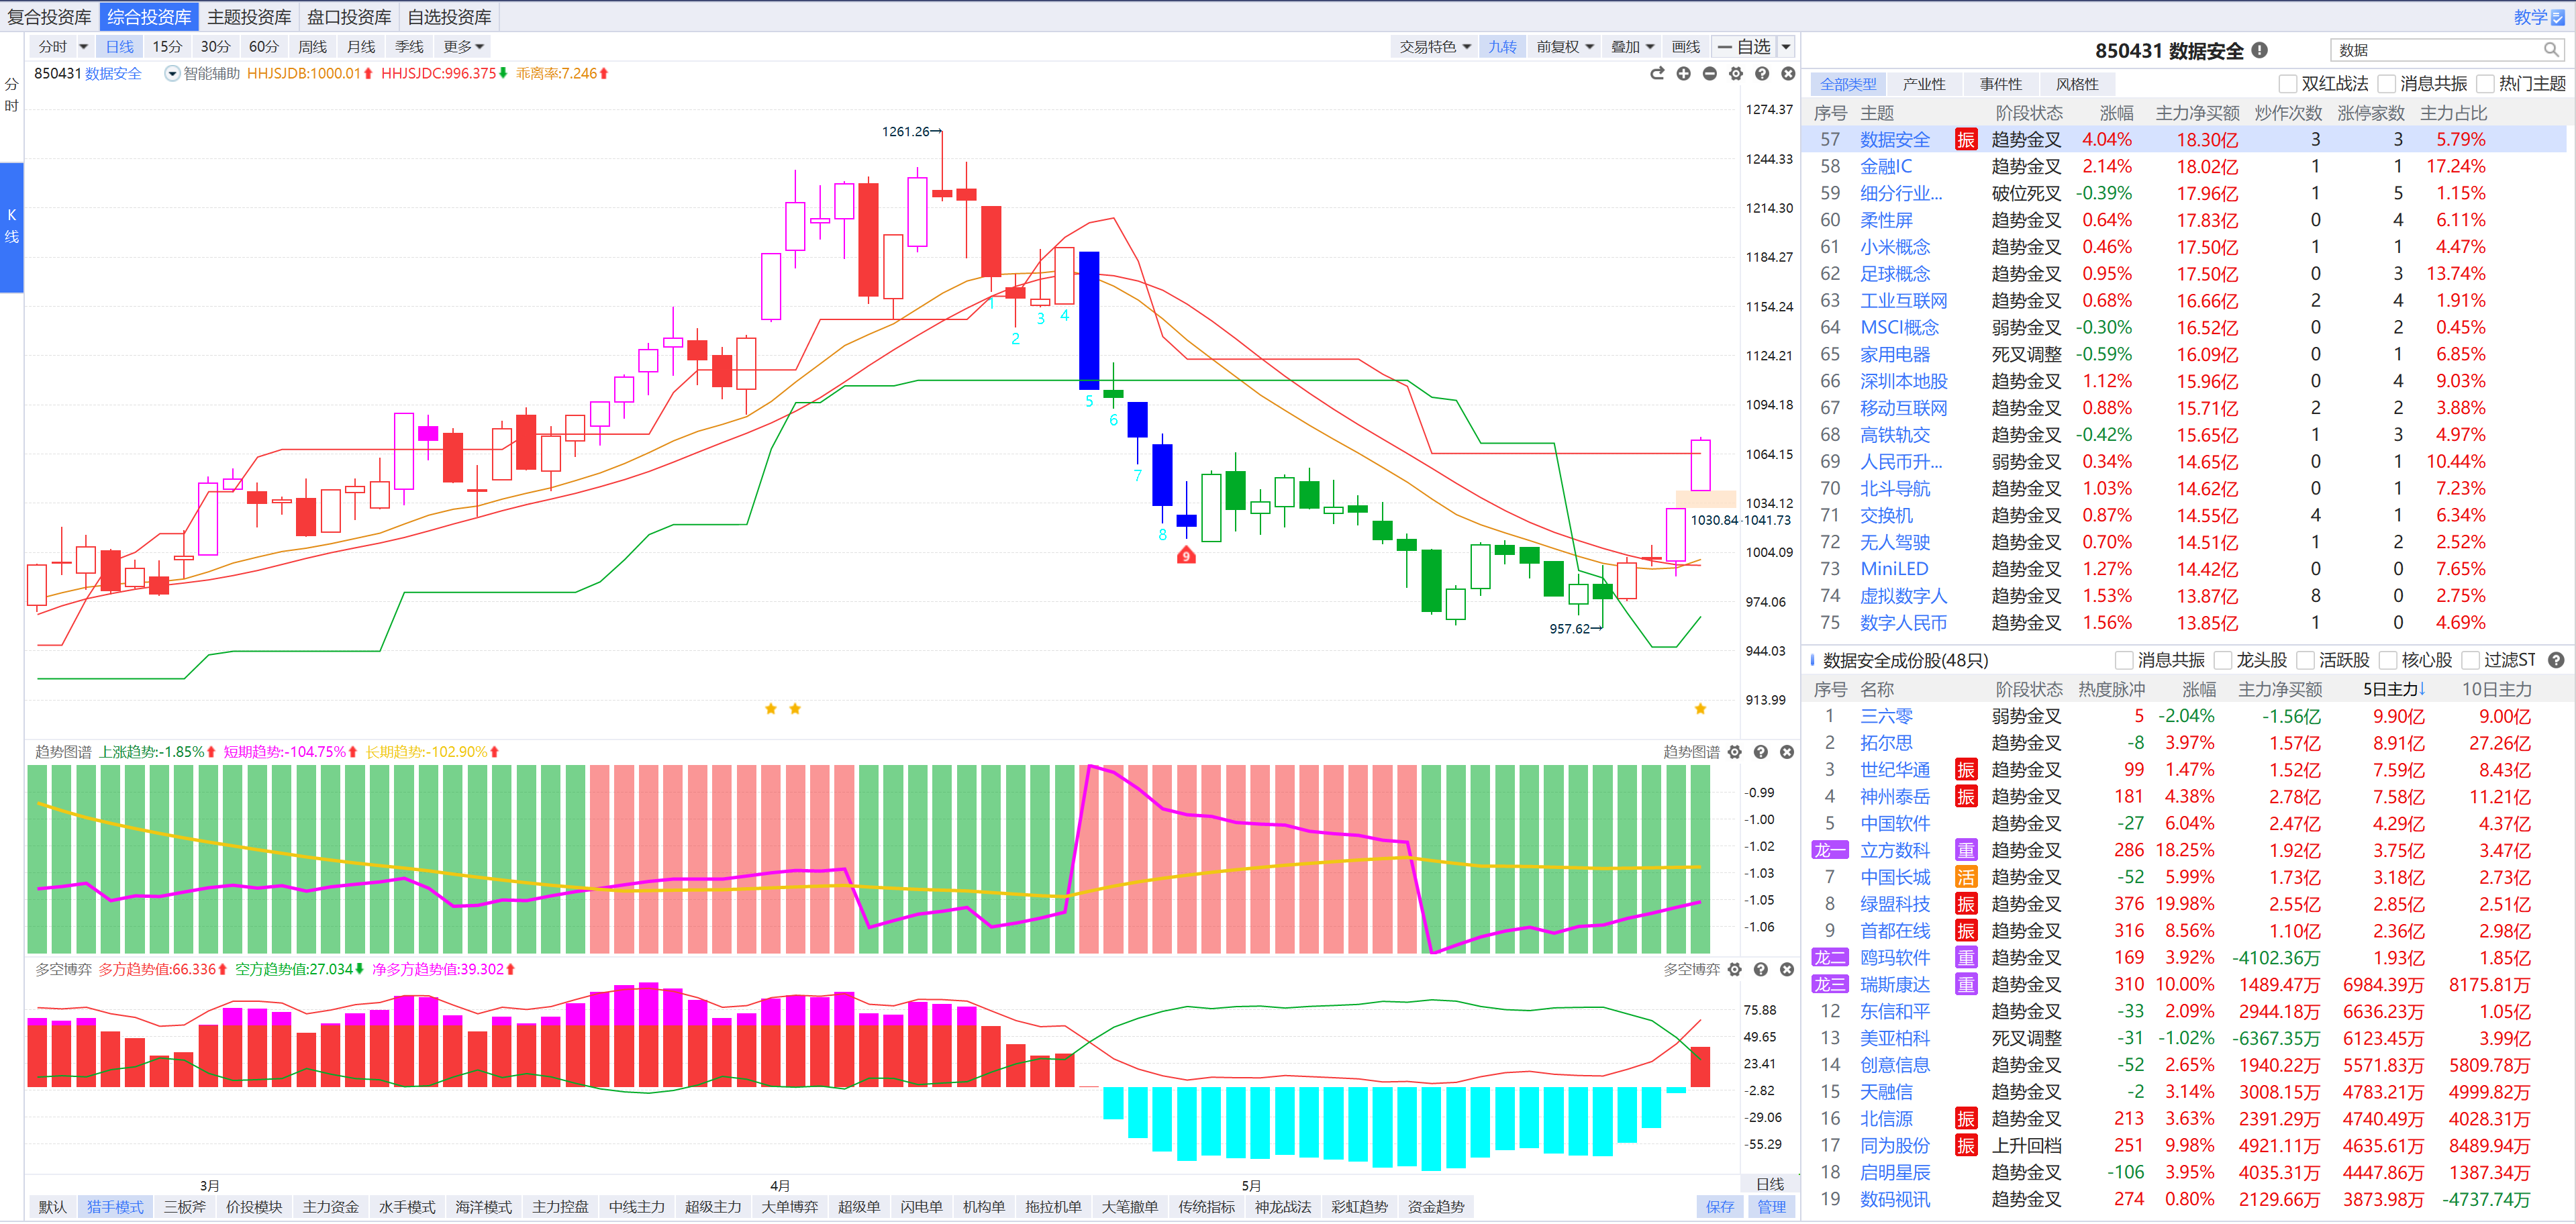
Task: Click the search magnifier icon in search box
Action: [2551, 50]
